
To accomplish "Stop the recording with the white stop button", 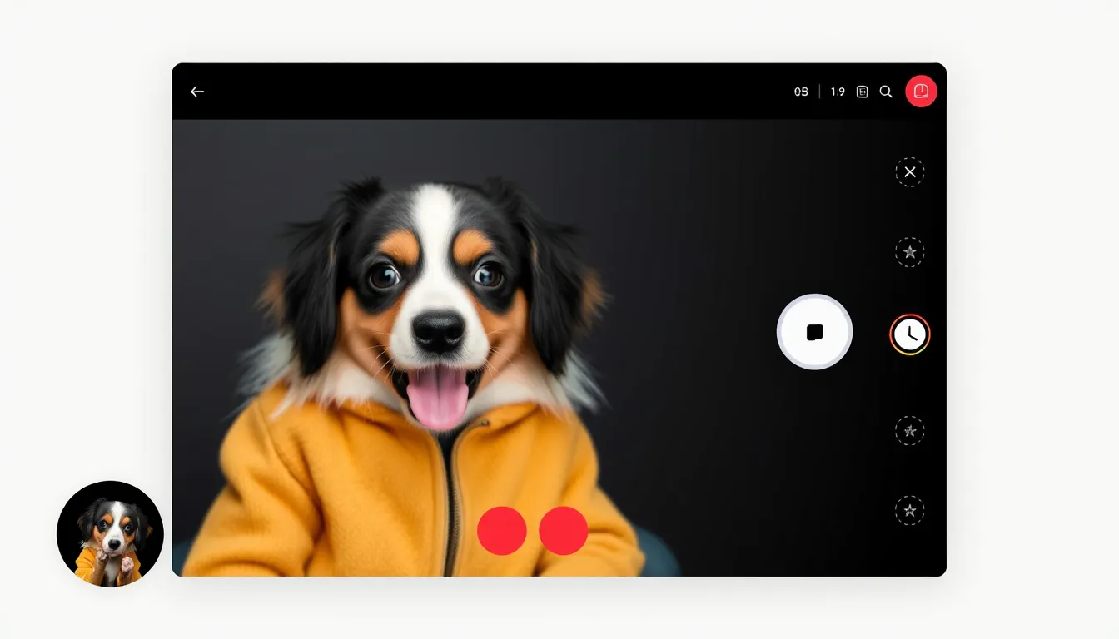I will [x=814, y=331].
